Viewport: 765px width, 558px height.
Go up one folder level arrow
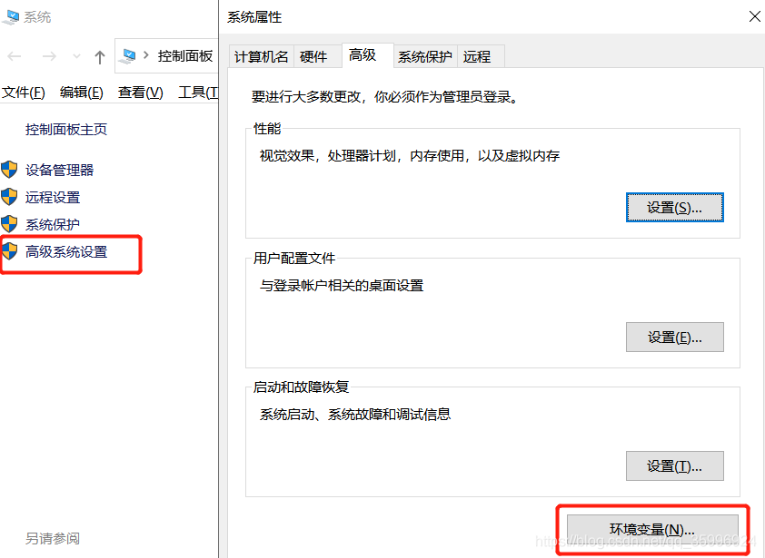tap(100, 57)
